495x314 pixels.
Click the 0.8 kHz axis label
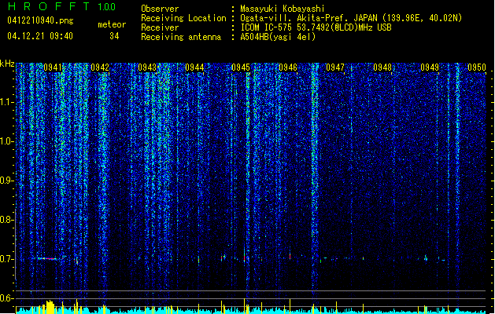[7, 220]
